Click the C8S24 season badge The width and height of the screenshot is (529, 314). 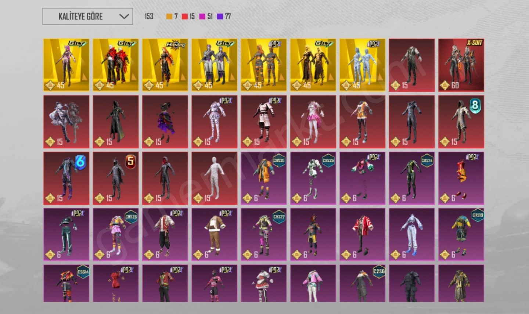[x=427, y=160]
